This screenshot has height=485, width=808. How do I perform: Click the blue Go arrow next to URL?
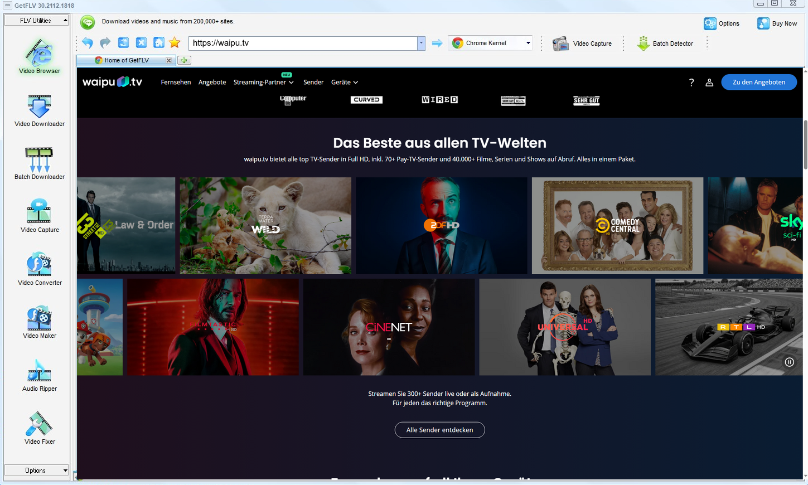[x=437, y=43]
